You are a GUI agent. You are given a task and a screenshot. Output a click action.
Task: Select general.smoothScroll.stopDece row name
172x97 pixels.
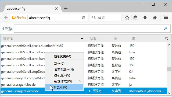(x=23, y=72)
